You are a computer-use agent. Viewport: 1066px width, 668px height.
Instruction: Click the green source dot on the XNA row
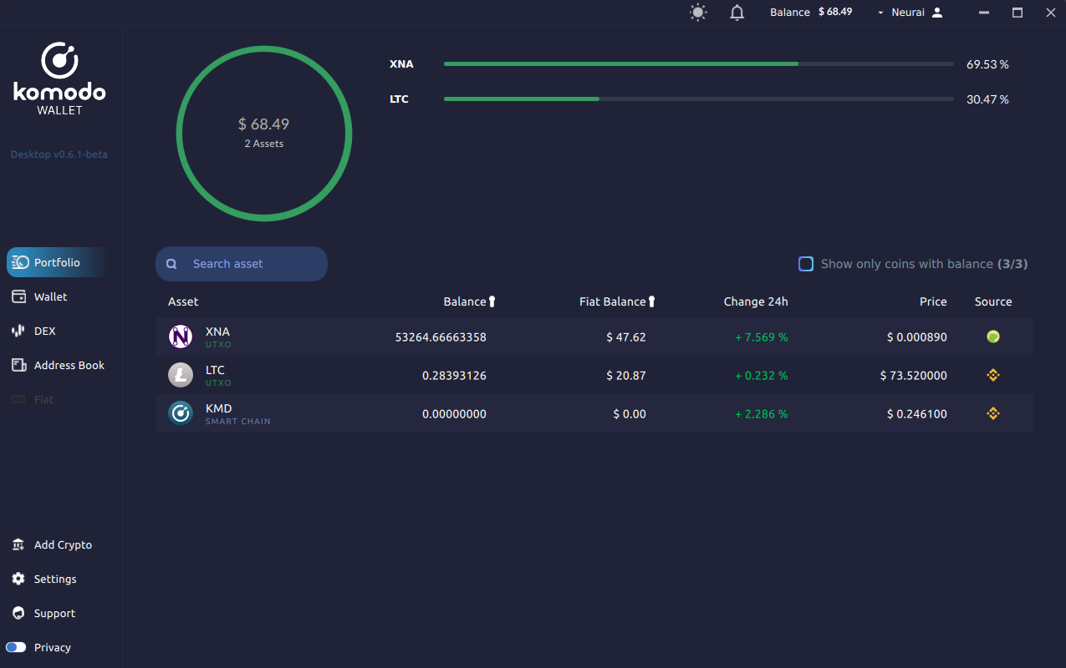click(992, 337)
